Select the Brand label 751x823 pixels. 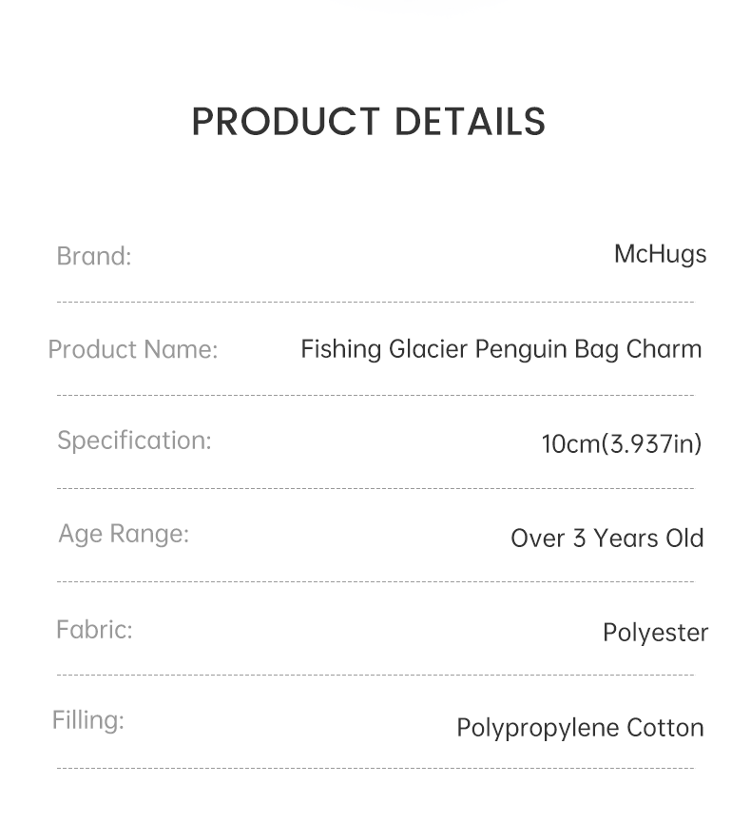point(94,256)
